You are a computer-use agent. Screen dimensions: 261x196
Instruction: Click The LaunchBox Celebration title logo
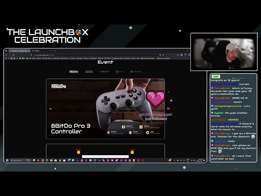pos(47,36)
